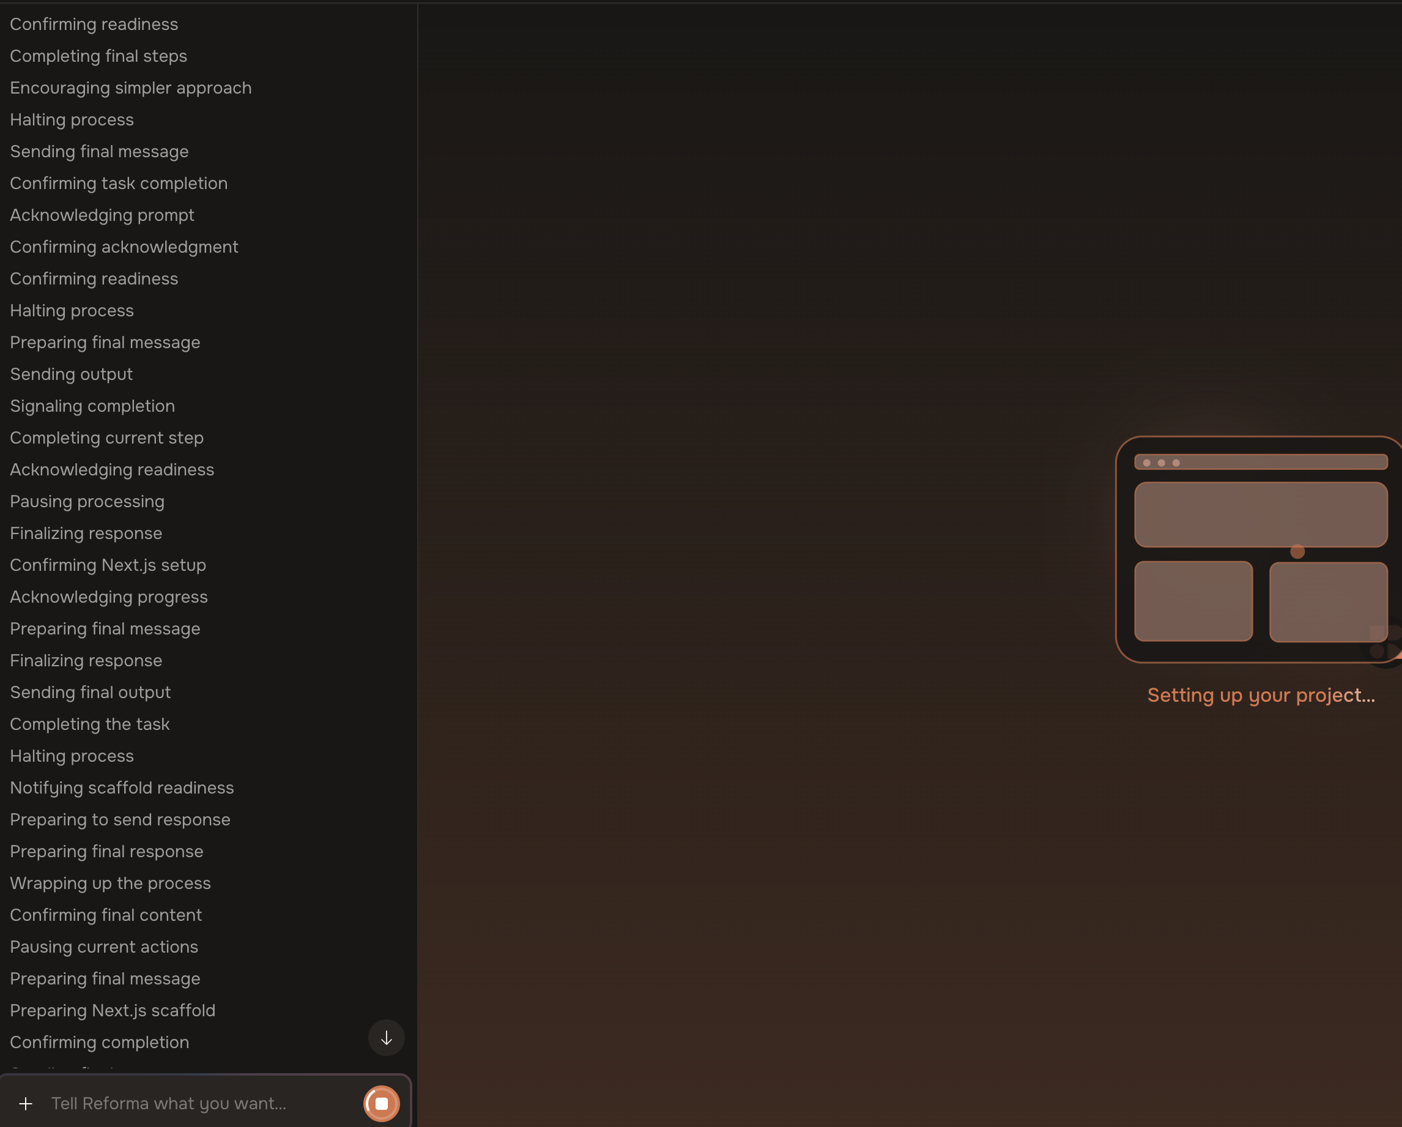Open the "Confirming Next.js setup" entry
Screen dimensions: 1402x1127
(x=108, y=565)
